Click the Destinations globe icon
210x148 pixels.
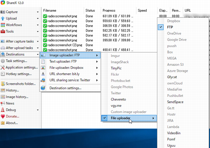click(3, 54)
